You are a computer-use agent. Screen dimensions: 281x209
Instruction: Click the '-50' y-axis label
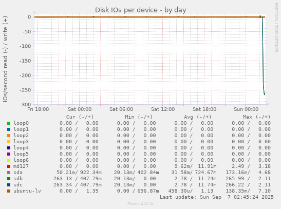(x=27, y=32)
